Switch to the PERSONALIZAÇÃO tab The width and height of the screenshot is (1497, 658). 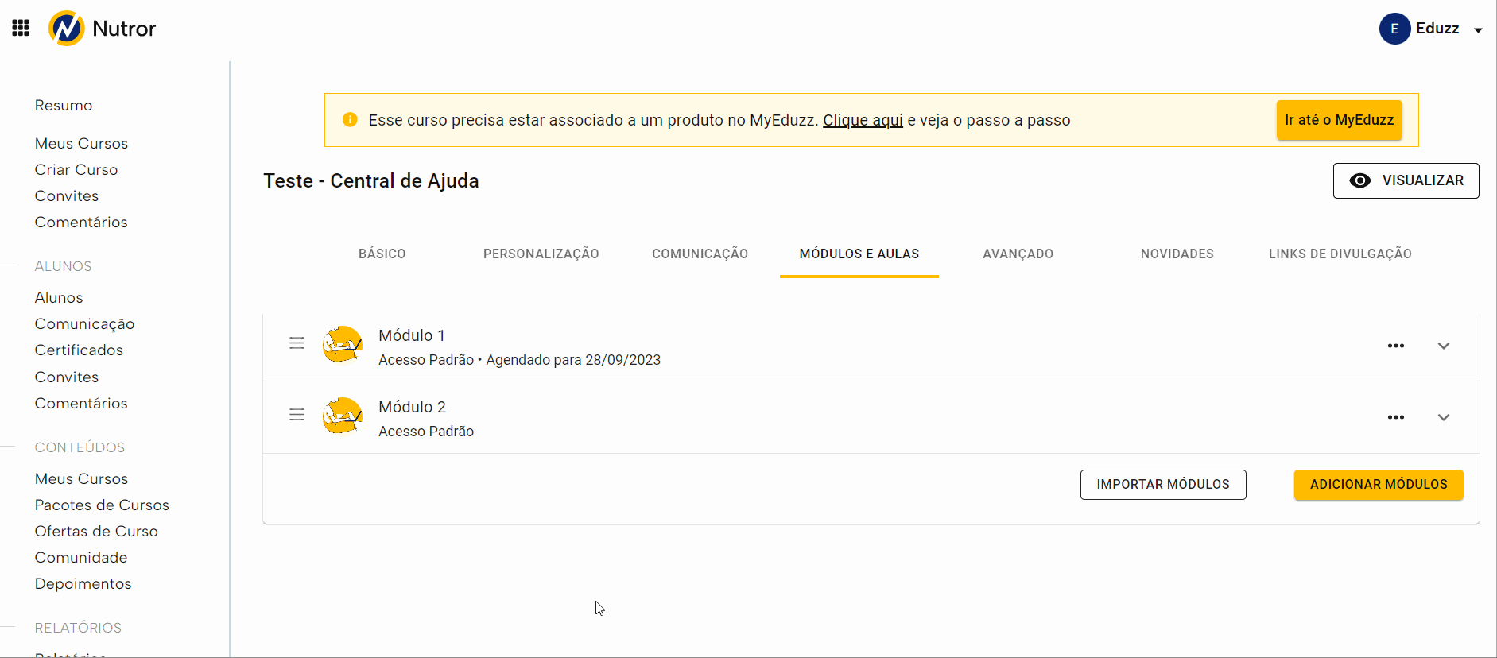click(541, 254)
